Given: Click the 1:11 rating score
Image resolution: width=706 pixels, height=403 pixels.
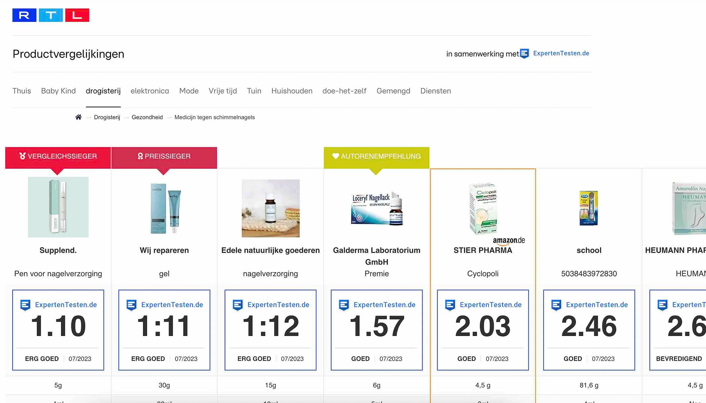Looking at the screenshot, I should (x=164, y=326).
